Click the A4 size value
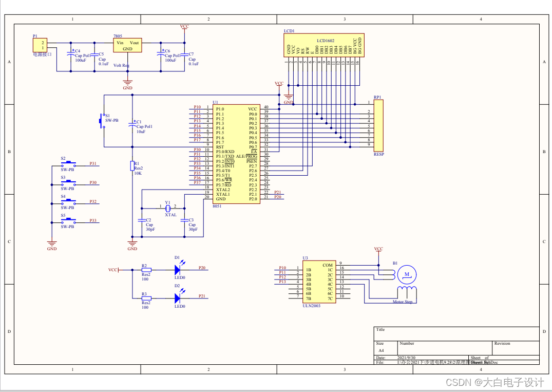This screenshot has width=552, height=392. (x=381, y=350)
